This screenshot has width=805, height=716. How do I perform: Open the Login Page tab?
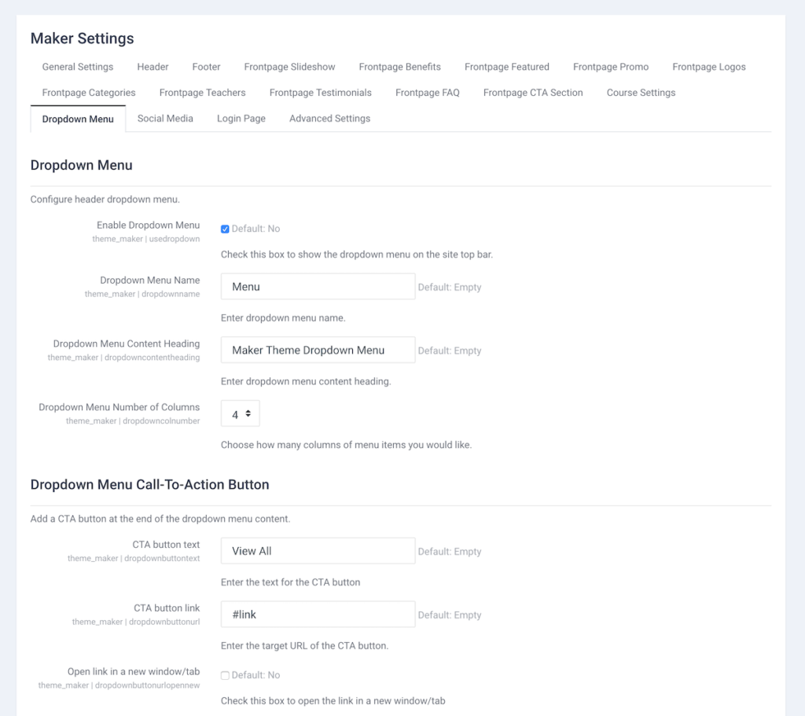241,118
